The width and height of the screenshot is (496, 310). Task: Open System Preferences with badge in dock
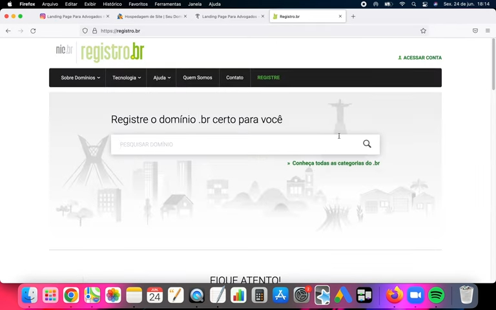(302, 295)
